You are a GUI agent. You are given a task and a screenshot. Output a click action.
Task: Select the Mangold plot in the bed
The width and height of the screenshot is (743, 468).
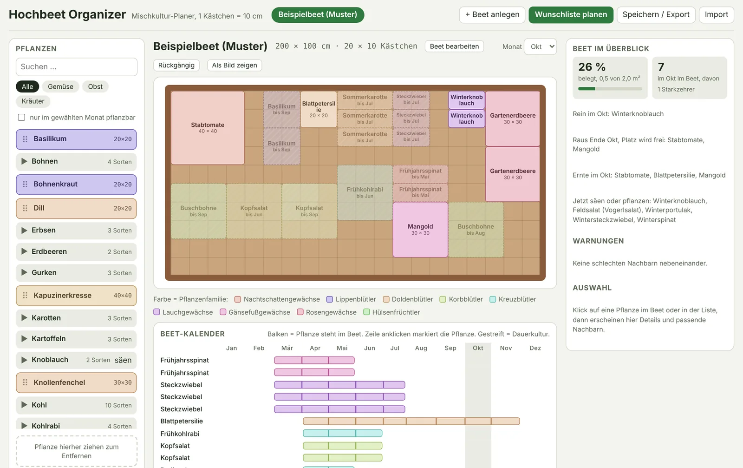[x=420, y=230]
